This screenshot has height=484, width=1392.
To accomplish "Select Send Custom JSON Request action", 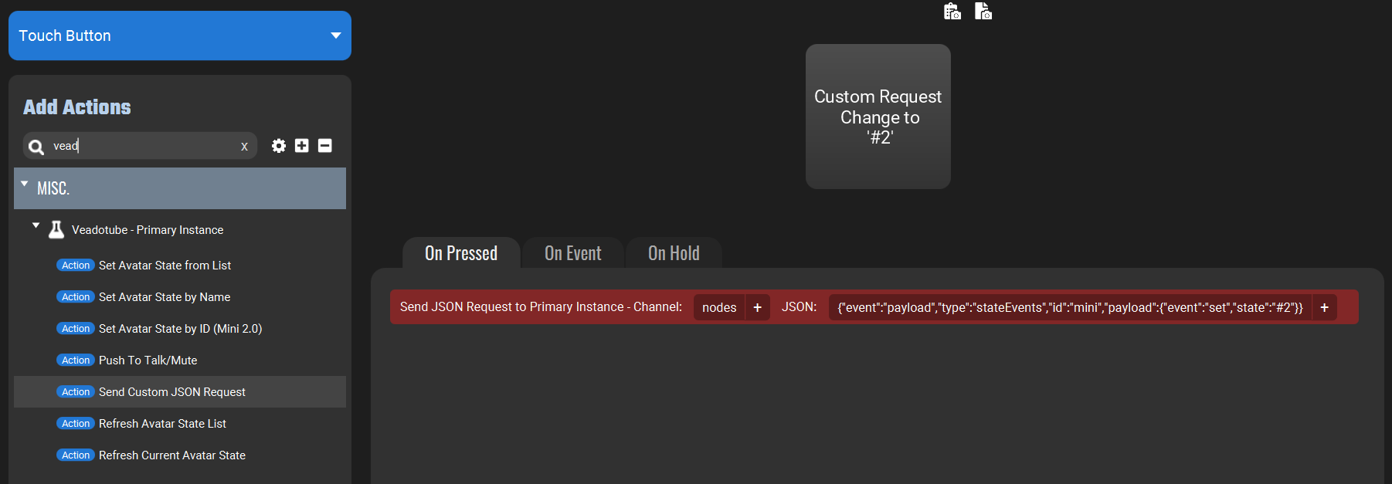I will [179, 392].
